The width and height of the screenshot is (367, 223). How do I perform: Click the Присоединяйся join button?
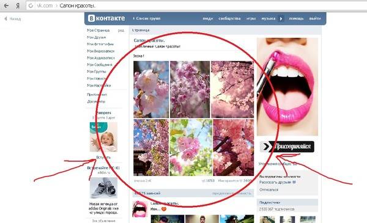coord(287,147)
